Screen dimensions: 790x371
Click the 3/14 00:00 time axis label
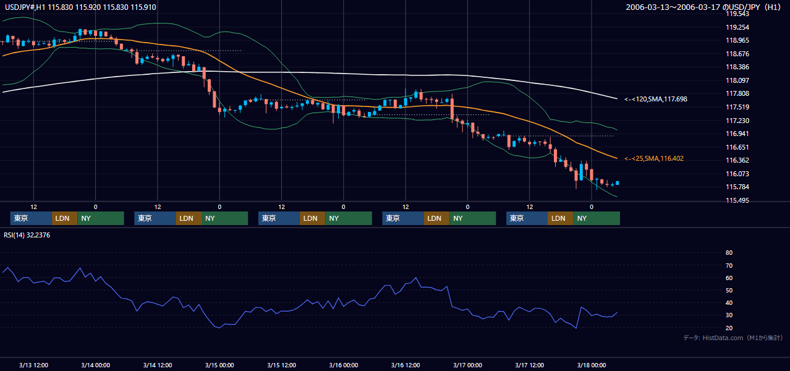click(x=96, y=365)
